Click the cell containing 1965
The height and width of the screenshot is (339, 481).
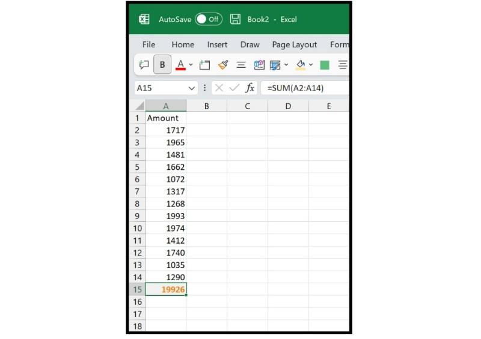[166, 142]
